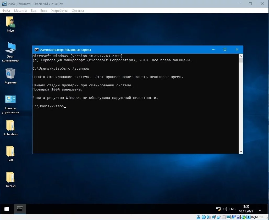Click VirtualBox network adapters status icon
Screen dimensions: 269x220
coord(213,217)
